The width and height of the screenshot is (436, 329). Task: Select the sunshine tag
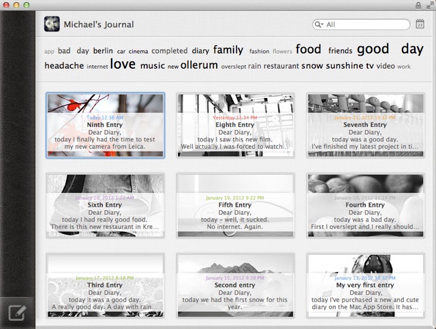345,66
